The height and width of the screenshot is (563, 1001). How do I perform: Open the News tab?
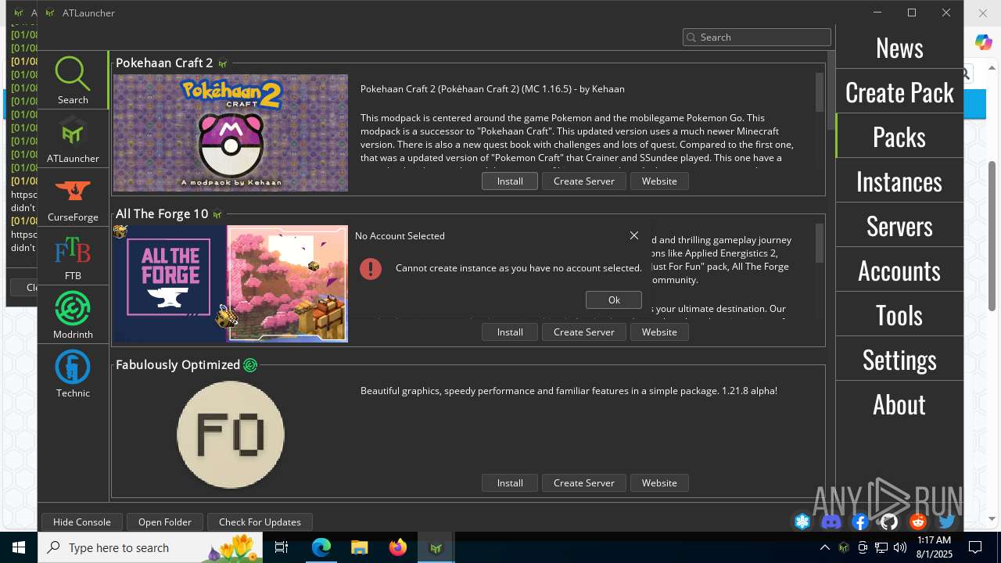pyautogui.click(x=899, y=48)
